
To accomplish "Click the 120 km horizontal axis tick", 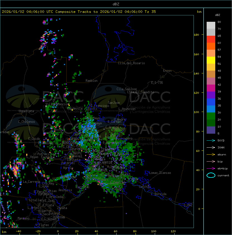I will click(173, 231).
